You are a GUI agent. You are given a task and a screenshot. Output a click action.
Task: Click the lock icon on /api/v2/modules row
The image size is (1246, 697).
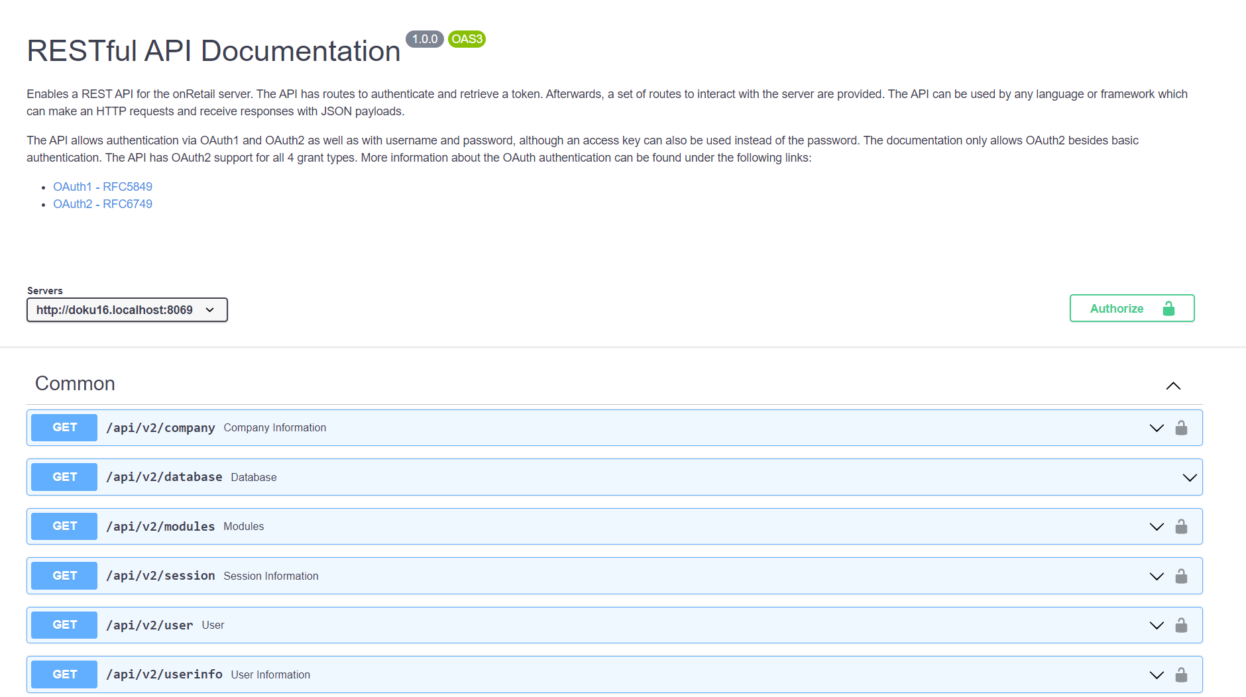pos(1181,527)
